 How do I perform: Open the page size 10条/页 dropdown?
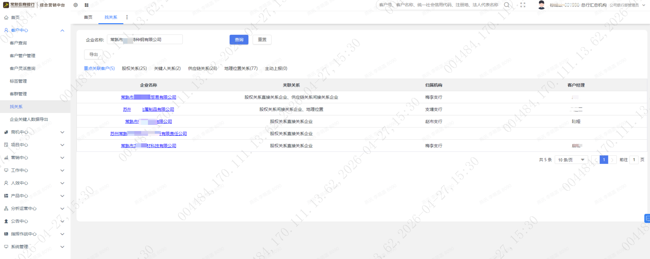click(571, 160)
